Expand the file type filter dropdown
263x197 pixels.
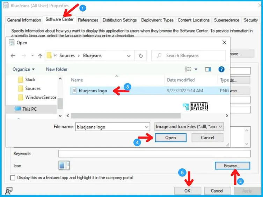189,127
